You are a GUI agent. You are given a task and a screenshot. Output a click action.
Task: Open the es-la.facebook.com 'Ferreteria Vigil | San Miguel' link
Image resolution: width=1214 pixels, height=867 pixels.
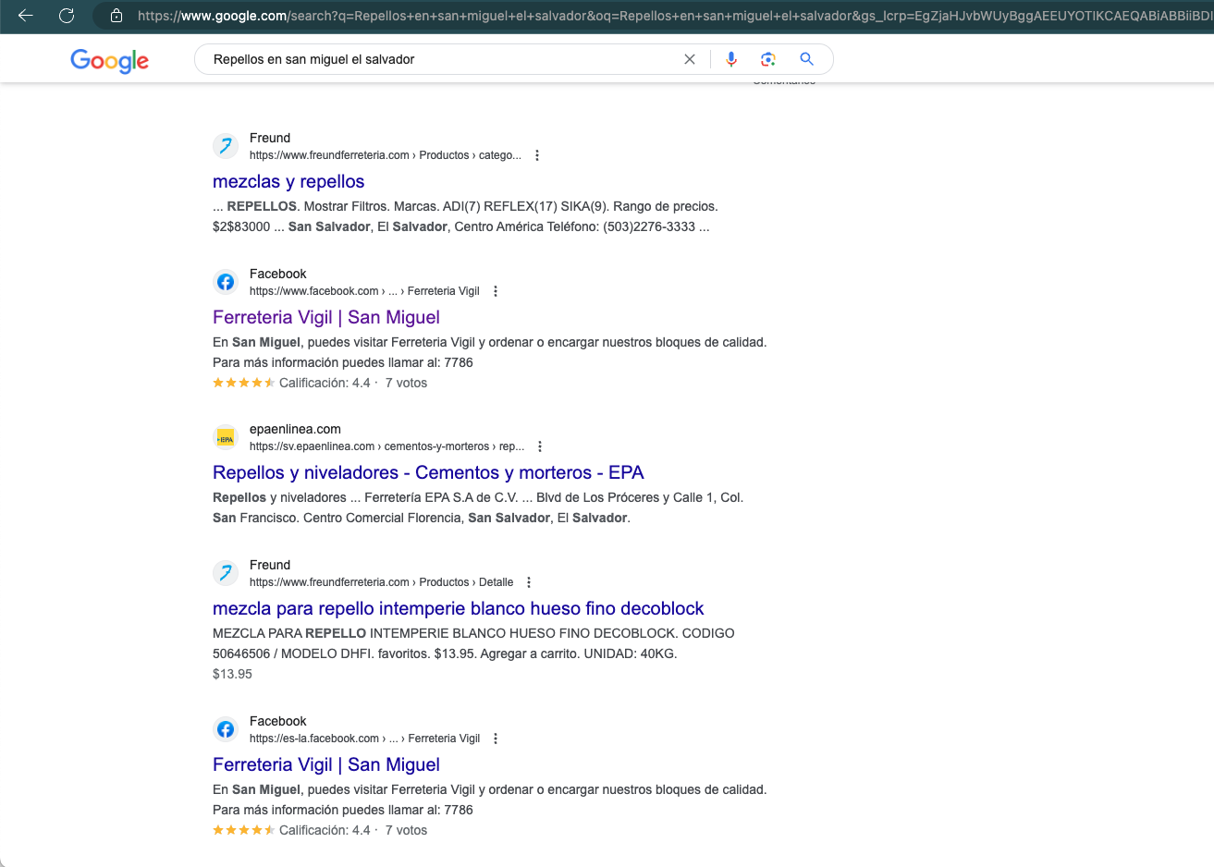coord(326,764)
